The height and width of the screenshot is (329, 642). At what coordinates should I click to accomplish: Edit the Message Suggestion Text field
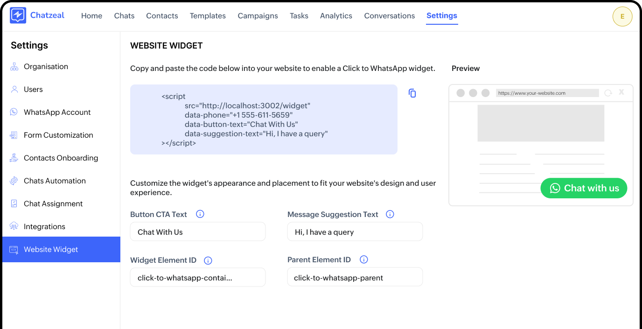click(355, 232)
